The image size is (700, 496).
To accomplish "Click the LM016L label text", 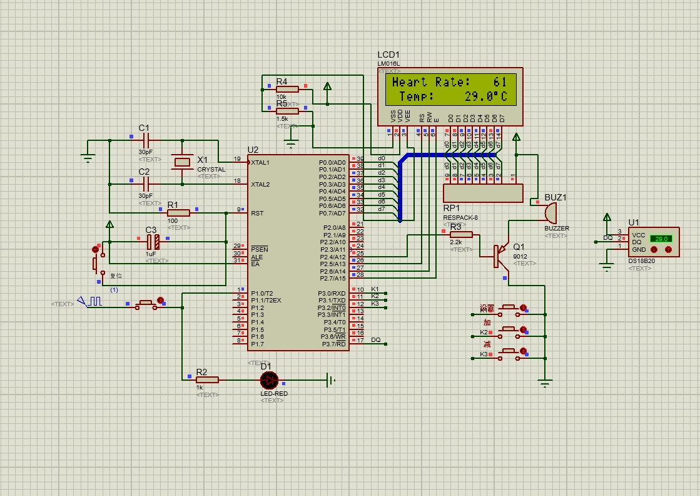I will click(389, 64).
